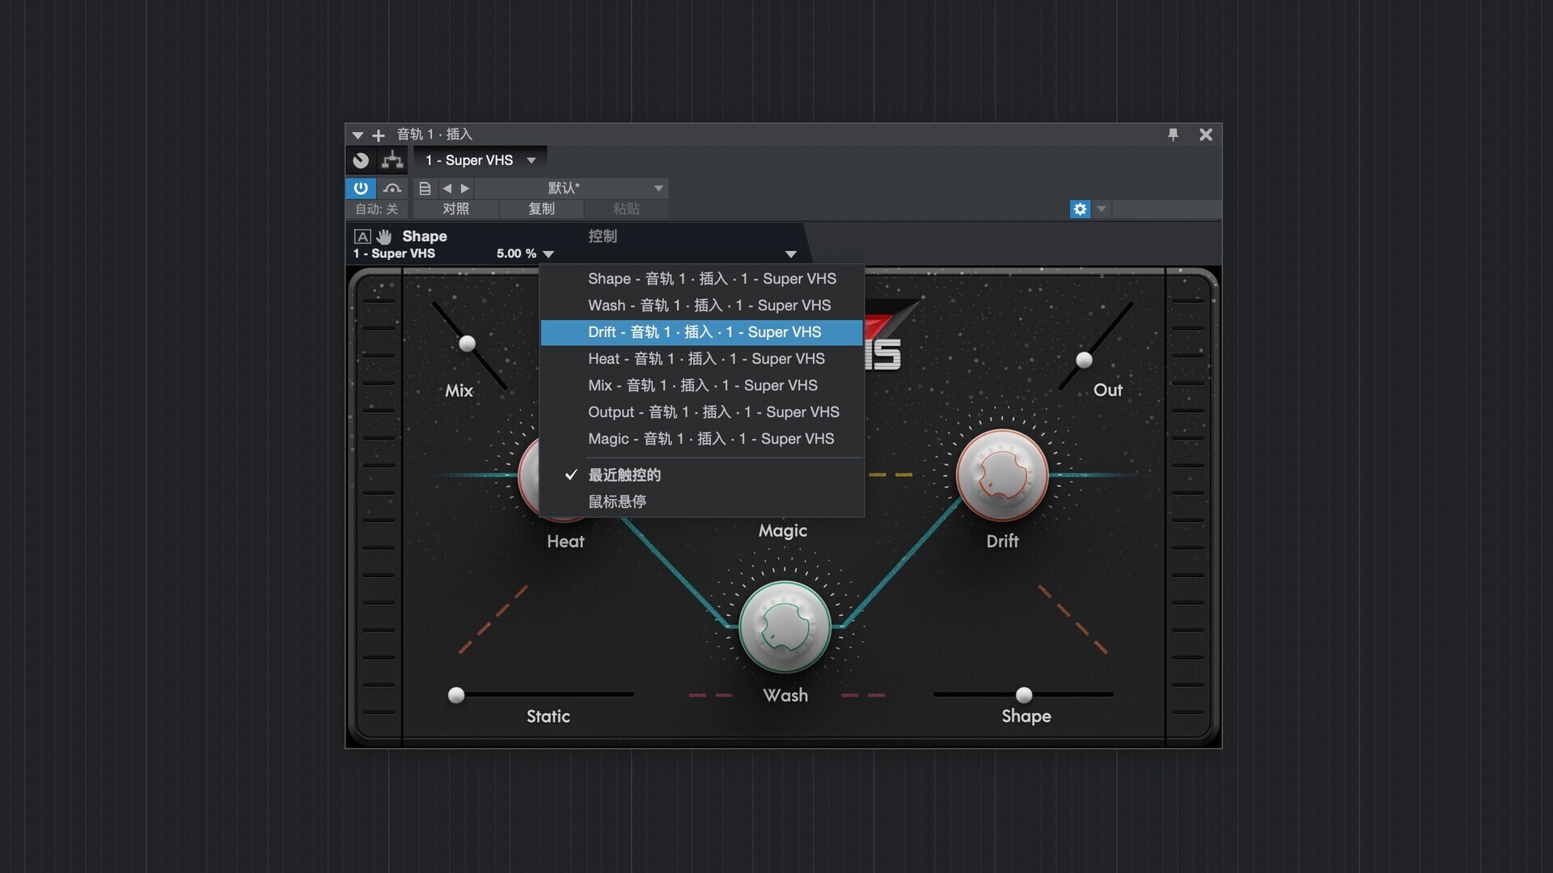Viewport: 1553px width, 873px height.
Task: Expand arrow next to gear icon
Action: click(1101, 209)
